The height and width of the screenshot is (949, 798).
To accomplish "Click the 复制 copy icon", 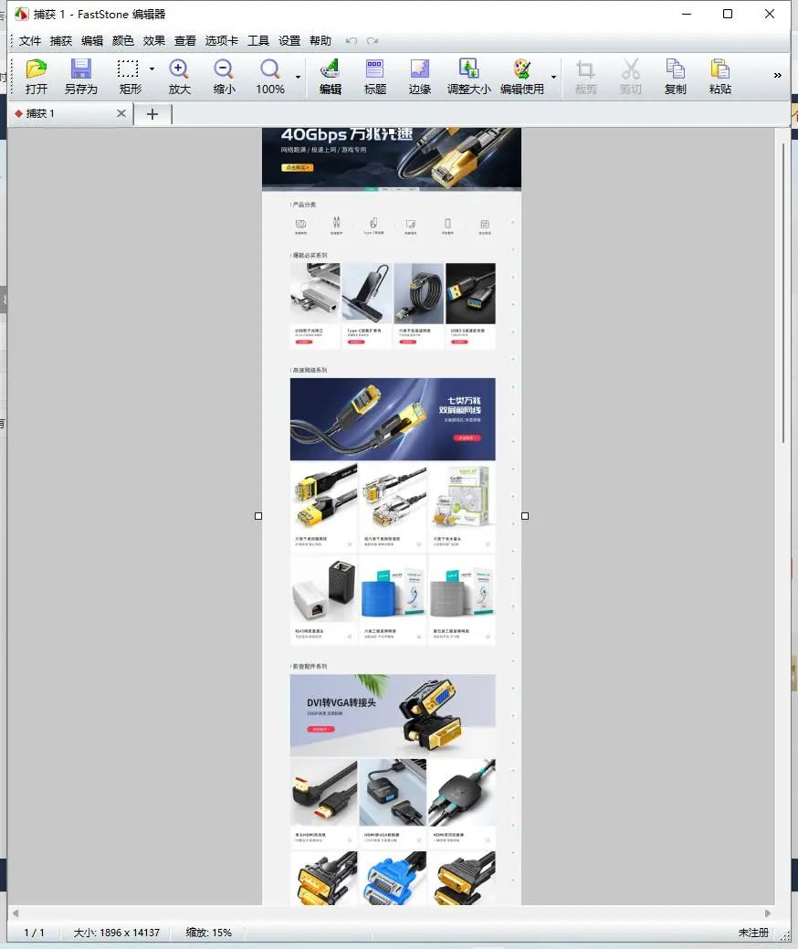I will coord(675,69).
